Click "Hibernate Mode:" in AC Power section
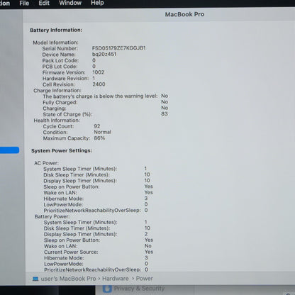The image size is (295, 295). pyautogui.click(x=64, y=199)
